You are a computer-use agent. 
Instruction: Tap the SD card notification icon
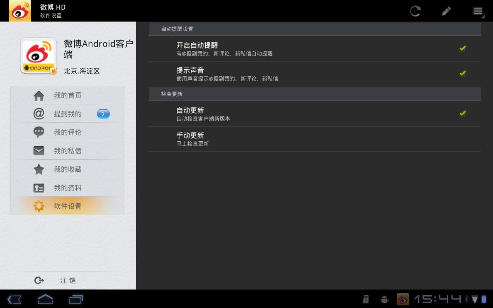tap(366, 299)
